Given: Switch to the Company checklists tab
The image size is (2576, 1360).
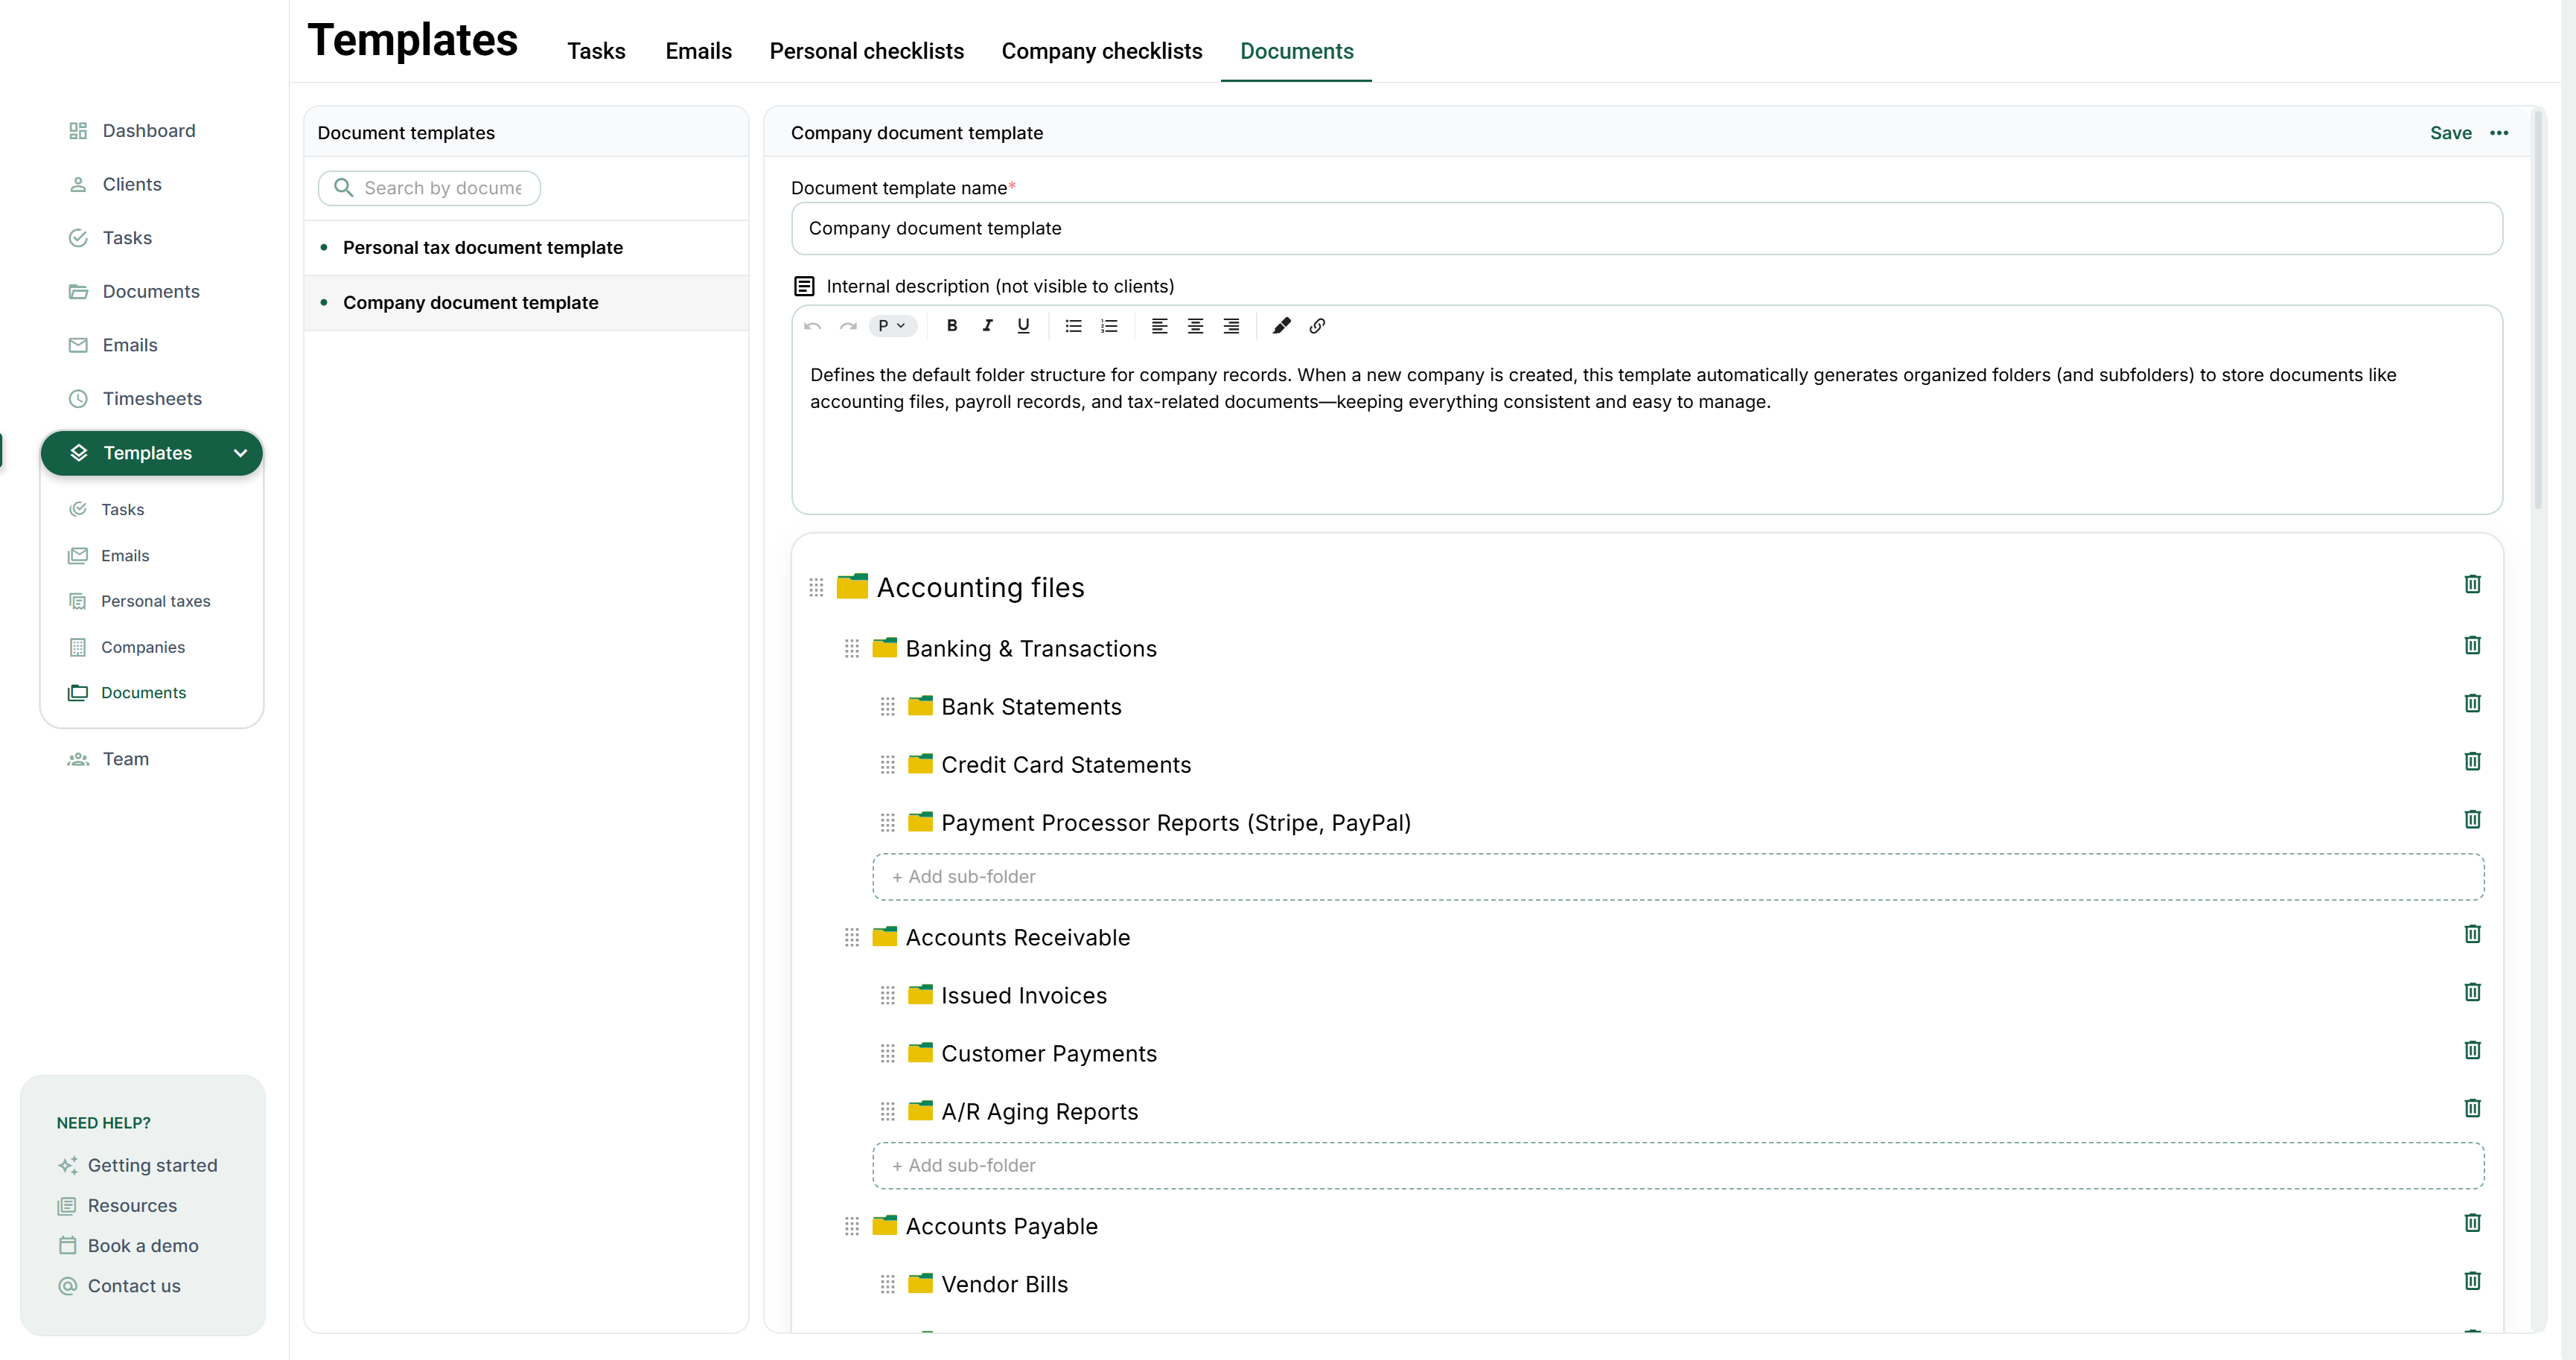Looking at the screenshot, I should click(1101, 51).
